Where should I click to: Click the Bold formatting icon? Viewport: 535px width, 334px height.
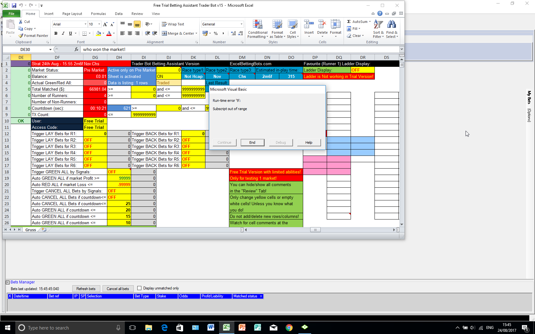[56, 33]
